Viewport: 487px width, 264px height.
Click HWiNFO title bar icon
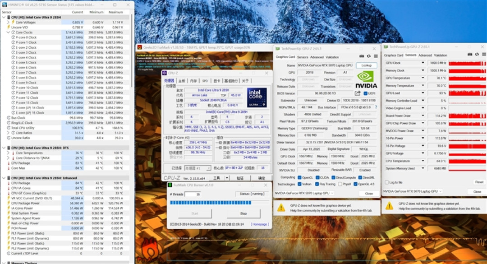(x=4, y=5)
